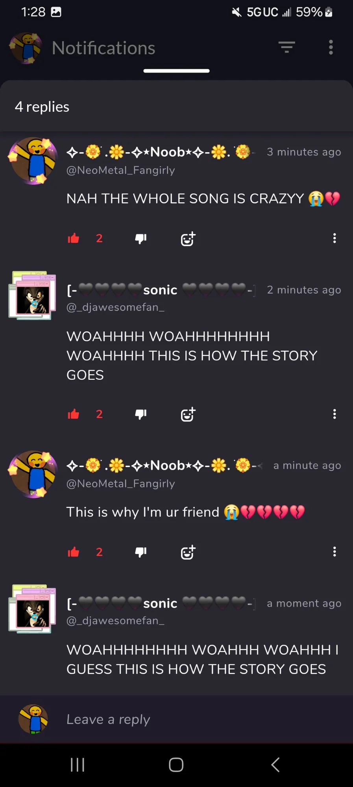Open the top-right three-dot overflow menu

click(331, 47)
